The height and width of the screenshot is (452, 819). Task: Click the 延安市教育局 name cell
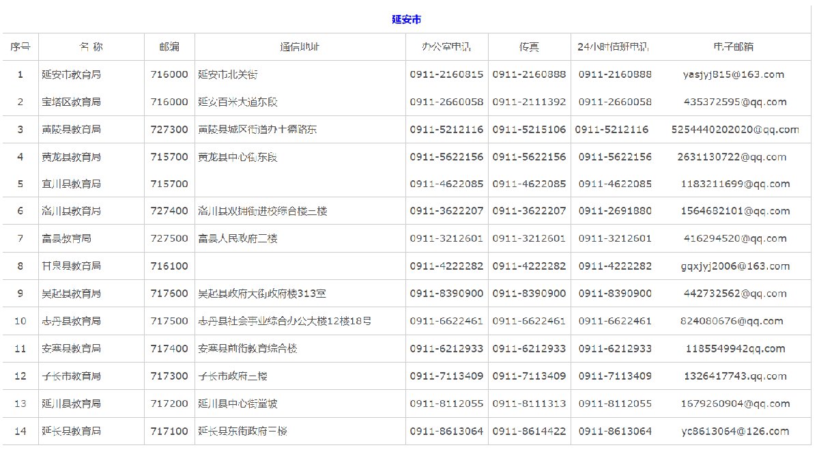71,74
